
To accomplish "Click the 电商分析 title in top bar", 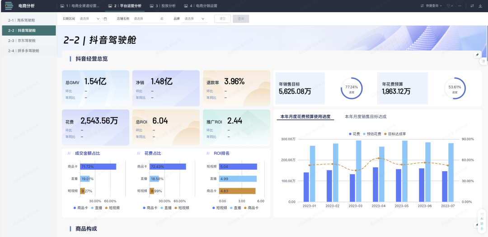I will tap(27, 6).
